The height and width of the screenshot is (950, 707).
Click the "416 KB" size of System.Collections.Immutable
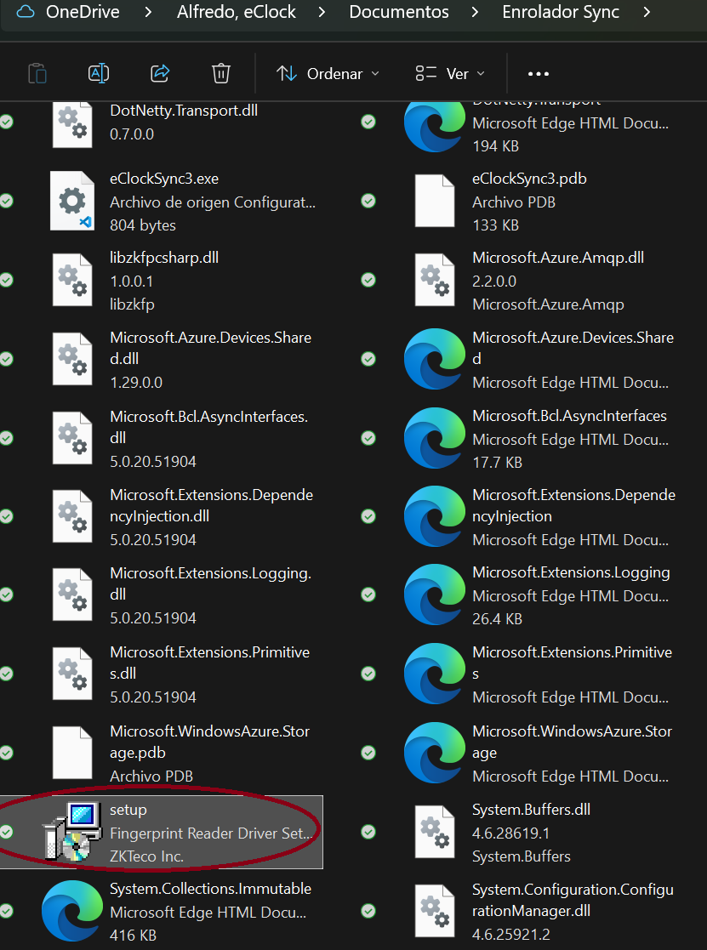point(134,935)
